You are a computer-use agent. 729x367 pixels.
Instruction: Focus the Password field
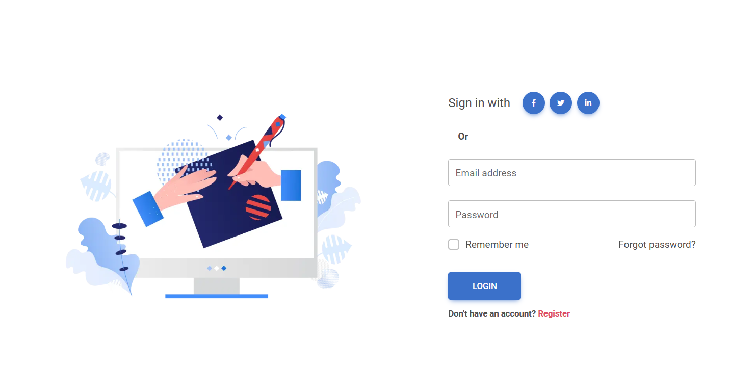[571, 214]
